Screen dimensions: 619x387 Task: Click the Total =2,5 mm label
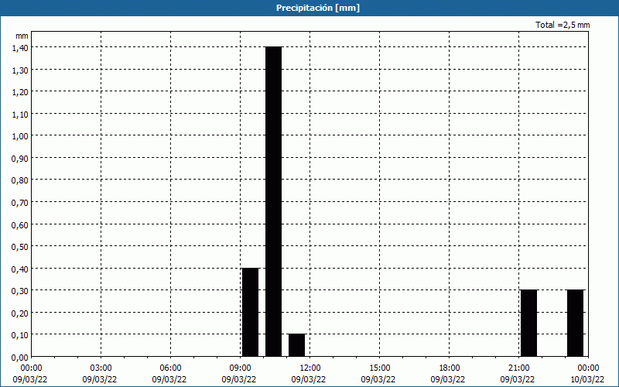click(x=563, y=25)
